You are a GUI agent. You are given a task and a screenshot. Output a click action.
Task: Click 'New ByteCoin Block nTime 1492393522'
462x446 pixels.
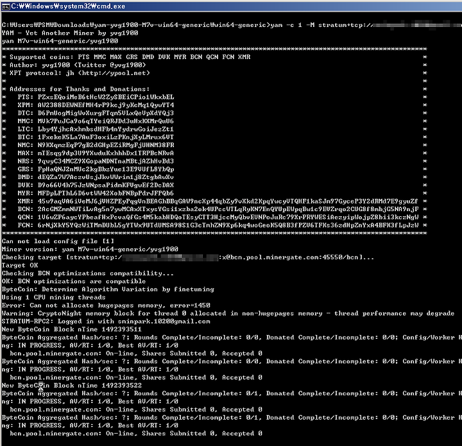[x=72, y=385]
